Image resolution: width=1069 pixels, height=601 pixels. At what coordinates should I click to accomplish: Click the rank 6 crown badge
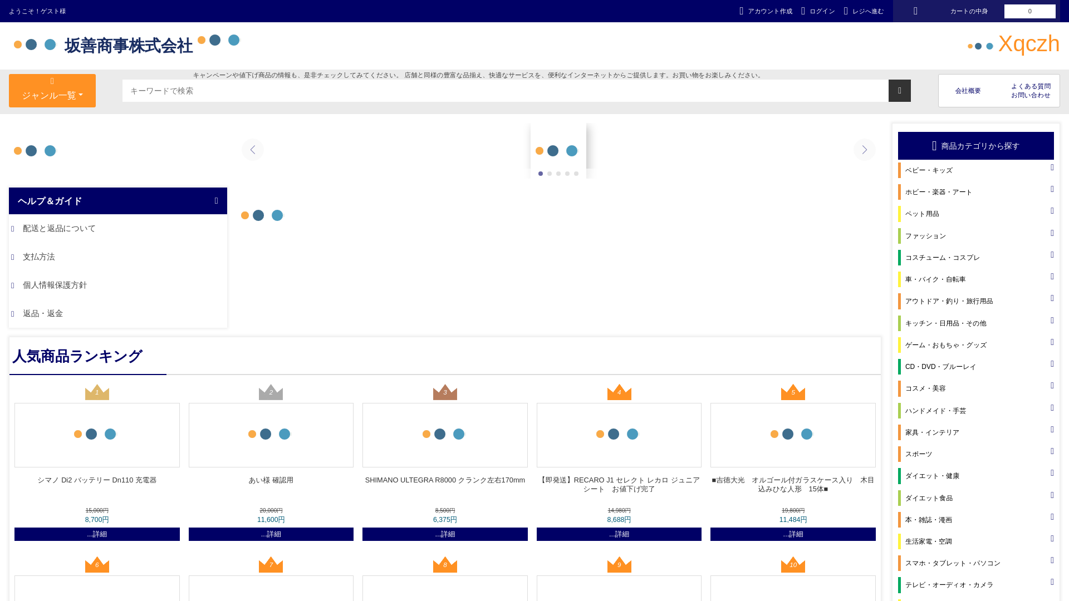point(97,564)
